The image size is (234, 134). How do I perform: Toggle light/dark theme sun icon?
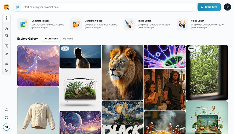tap(6, 110)
